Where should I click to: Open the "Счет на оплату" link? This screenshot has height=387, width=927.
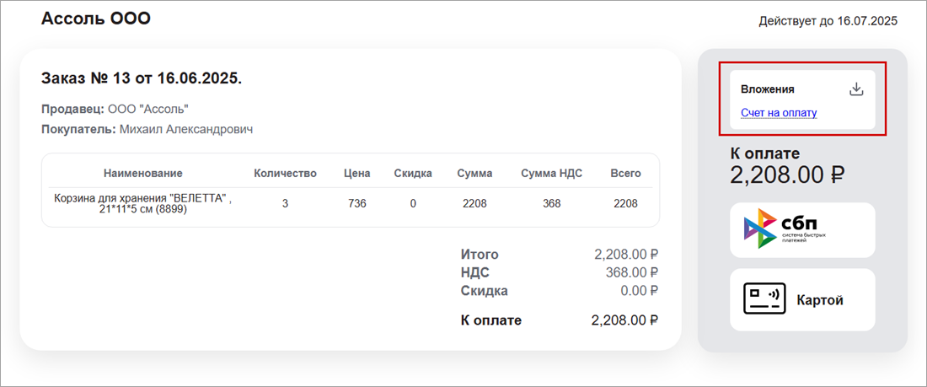tap(779, 113)
